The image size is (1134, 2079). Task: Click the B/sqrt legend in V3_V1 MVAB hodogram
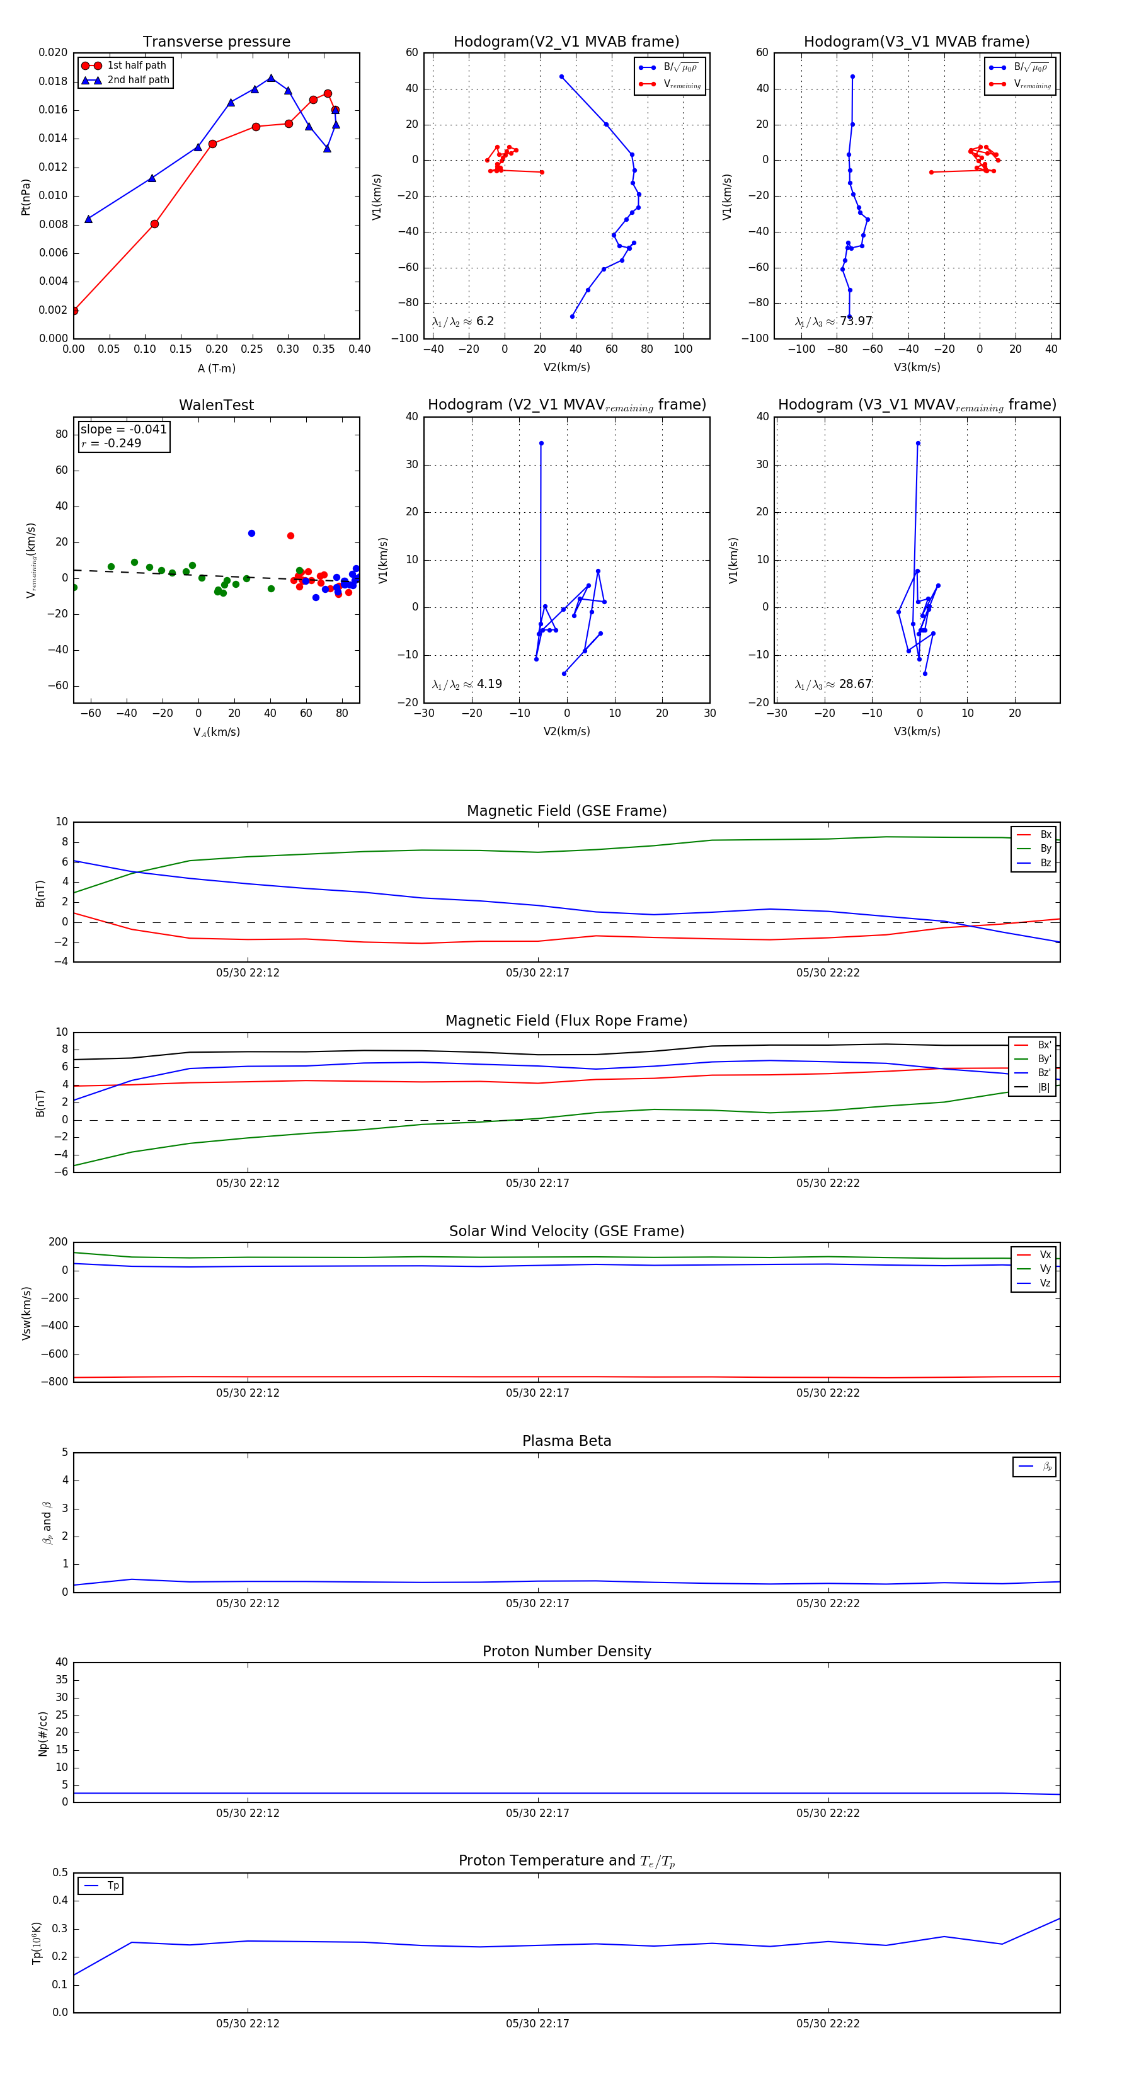pos(1020,68)
